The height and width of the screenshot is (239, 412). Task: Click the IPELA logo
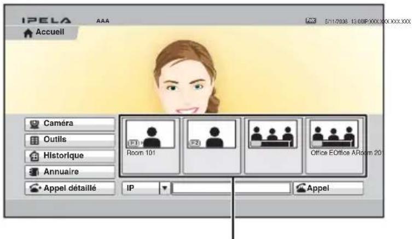47,20
